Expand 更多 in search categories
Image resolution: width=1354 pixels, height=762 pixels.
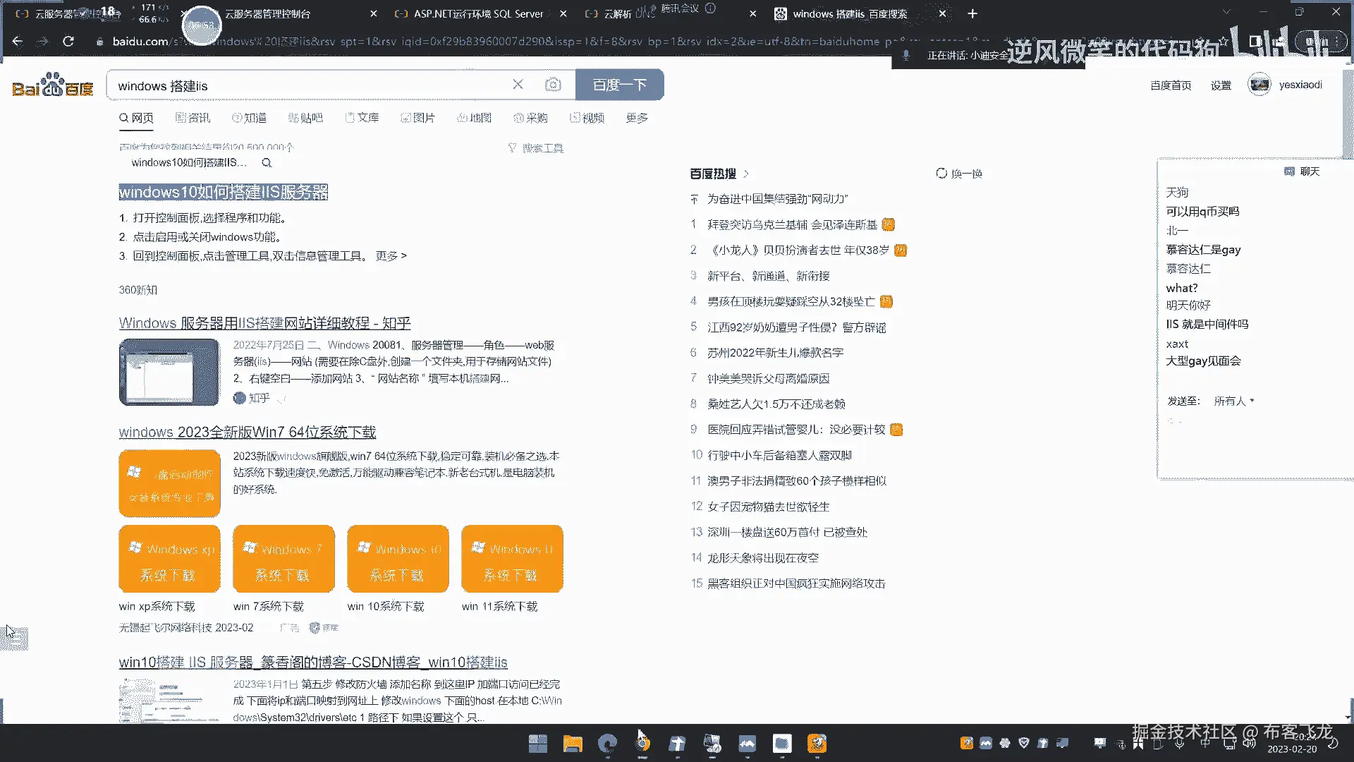tap(637, 118)
